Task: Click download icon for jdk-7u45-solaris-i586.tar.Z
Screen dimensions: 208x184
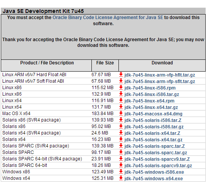Action: [x=121, y=120]
